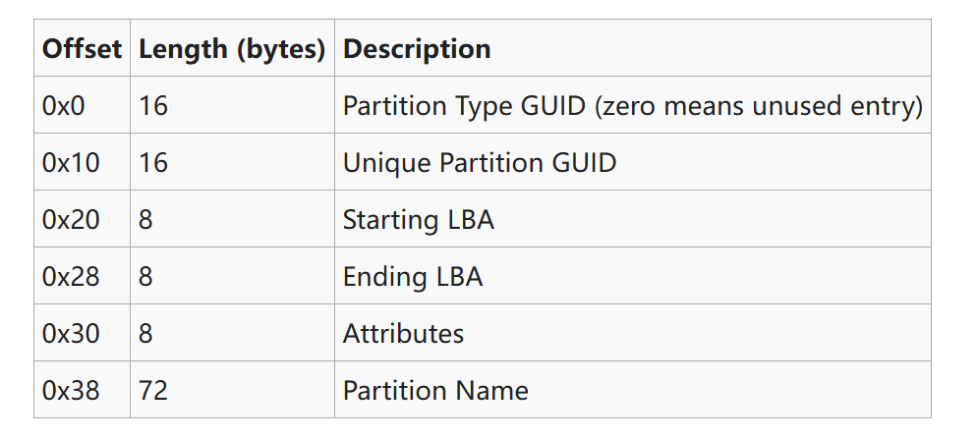Click the length 16 cell beside Unique Partition GUID
977x440 pixels.
tap(153, 162)
